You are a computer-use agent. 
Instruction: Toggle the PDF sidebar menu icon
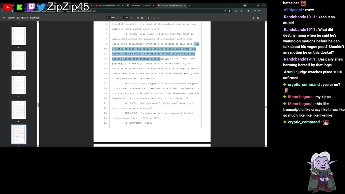tap(4, 18)
